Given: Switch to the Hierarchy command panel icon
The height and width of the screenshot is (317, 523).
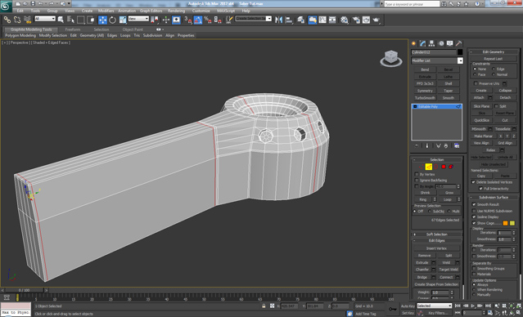Looking at the screenshot, I should (x=431, y=43).
